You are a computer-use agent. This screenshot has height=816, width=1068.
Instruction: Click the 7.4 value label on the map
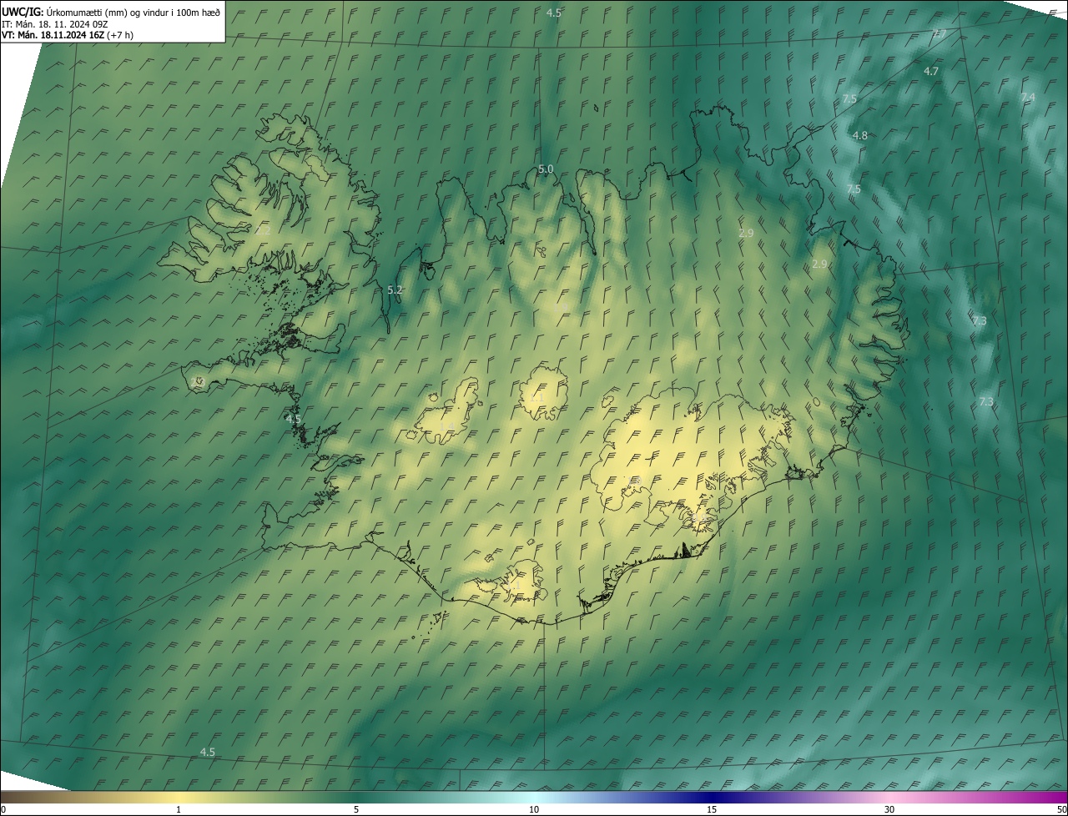(x=1028, y=98)
